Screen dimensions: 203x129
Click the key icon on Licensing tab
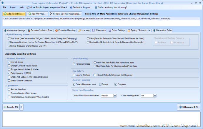(x=79, y=30)
